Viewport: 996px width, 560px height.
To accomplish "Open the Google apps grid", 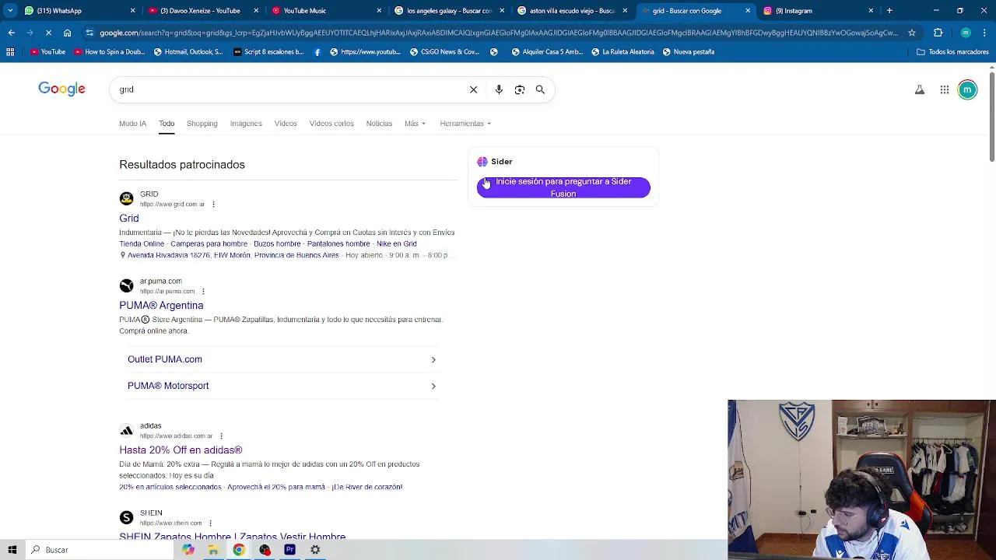I will coord(944,89).
